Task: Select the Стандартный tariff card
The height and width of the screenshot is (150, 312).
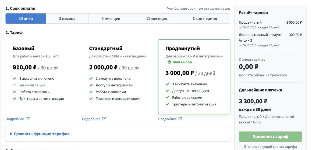Action: 118,76
